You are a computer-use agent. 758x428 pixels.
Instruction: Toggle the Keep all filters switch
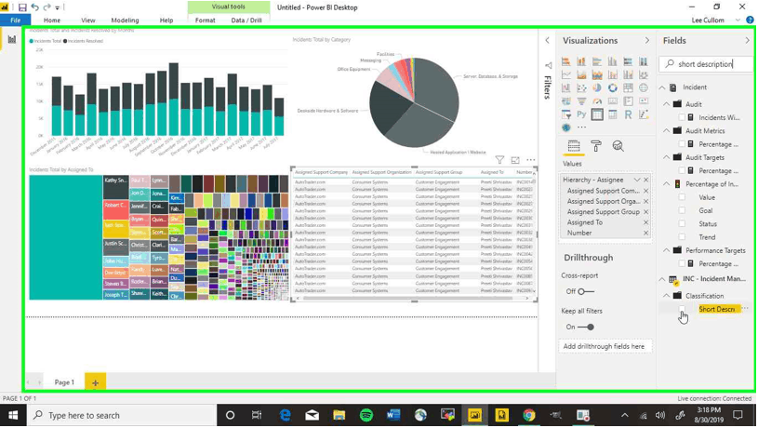tap(586, 327)
